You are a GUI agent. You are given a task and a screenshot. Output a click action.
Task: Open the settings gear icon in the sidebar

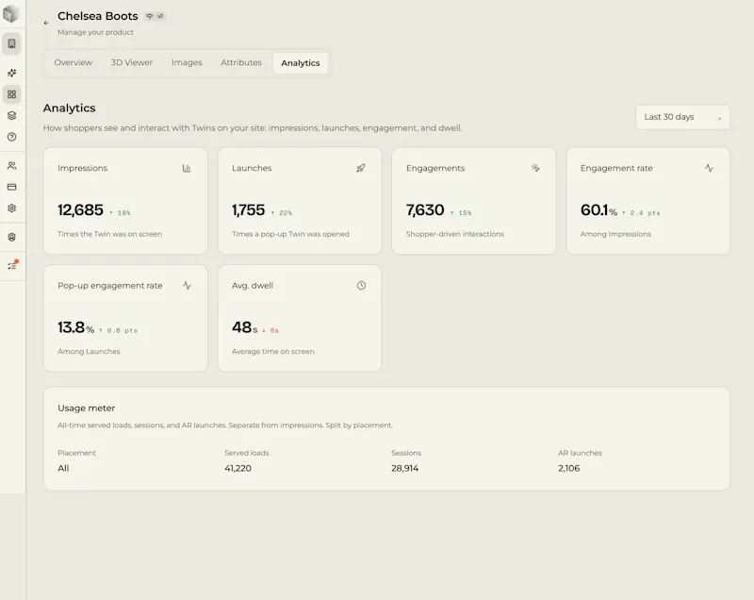pos(12,208)
